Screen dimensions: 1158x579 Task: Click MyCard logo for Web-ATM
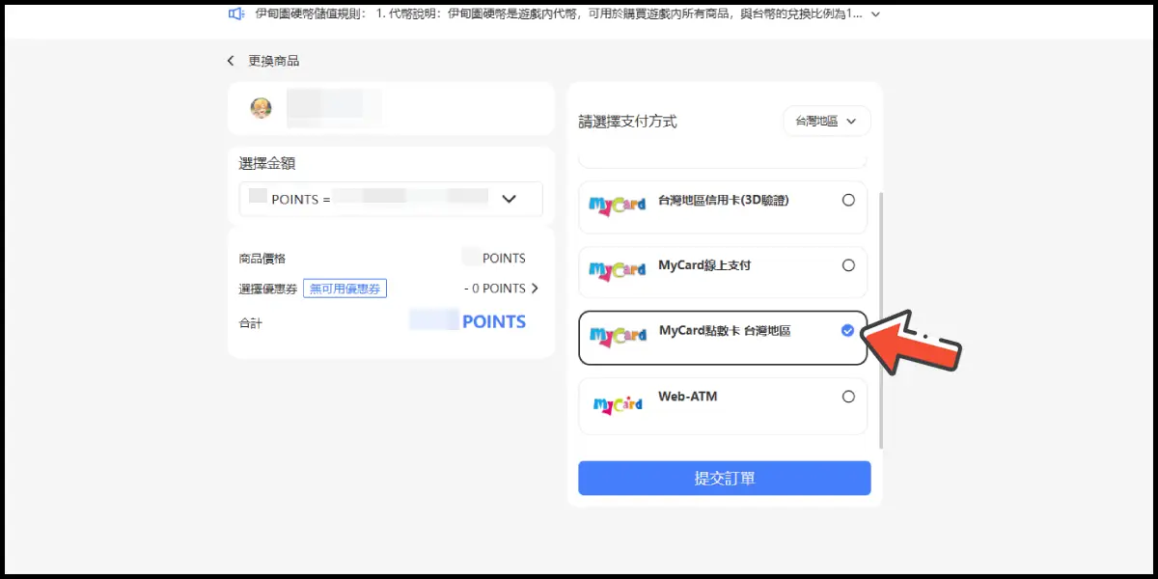618,403
